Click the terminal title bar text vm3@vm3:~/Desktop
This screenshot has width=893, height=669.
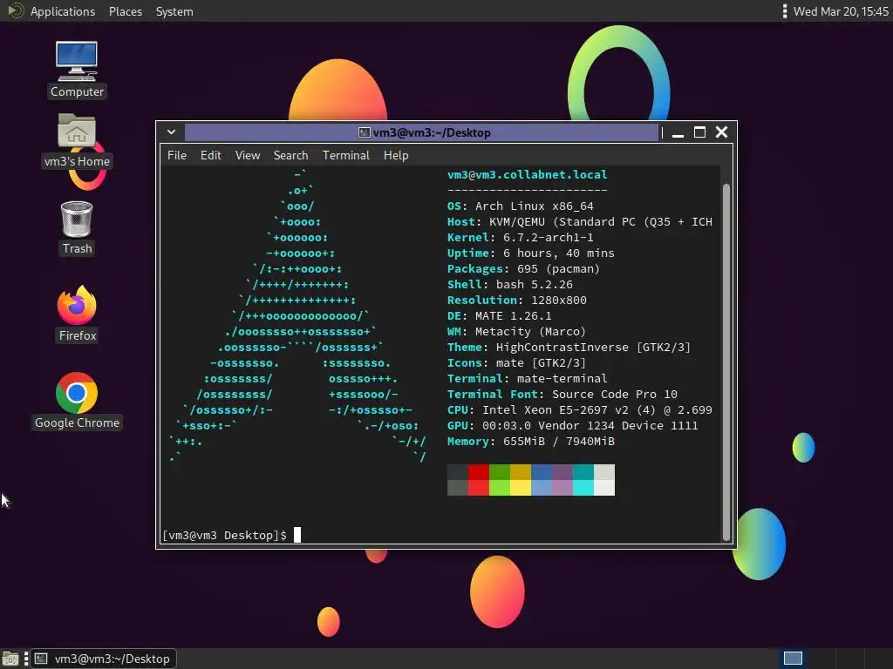(432, 132)
